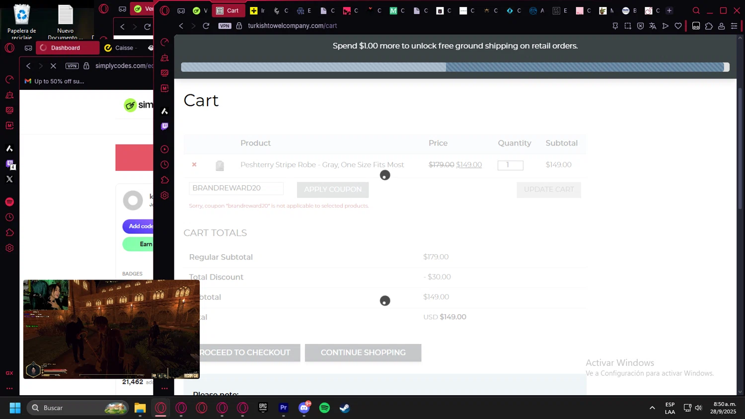Open the Gmail 'Up to 50% off' bookmark
This screenshot has width=745, height=419.
click(x=55, y=81)
